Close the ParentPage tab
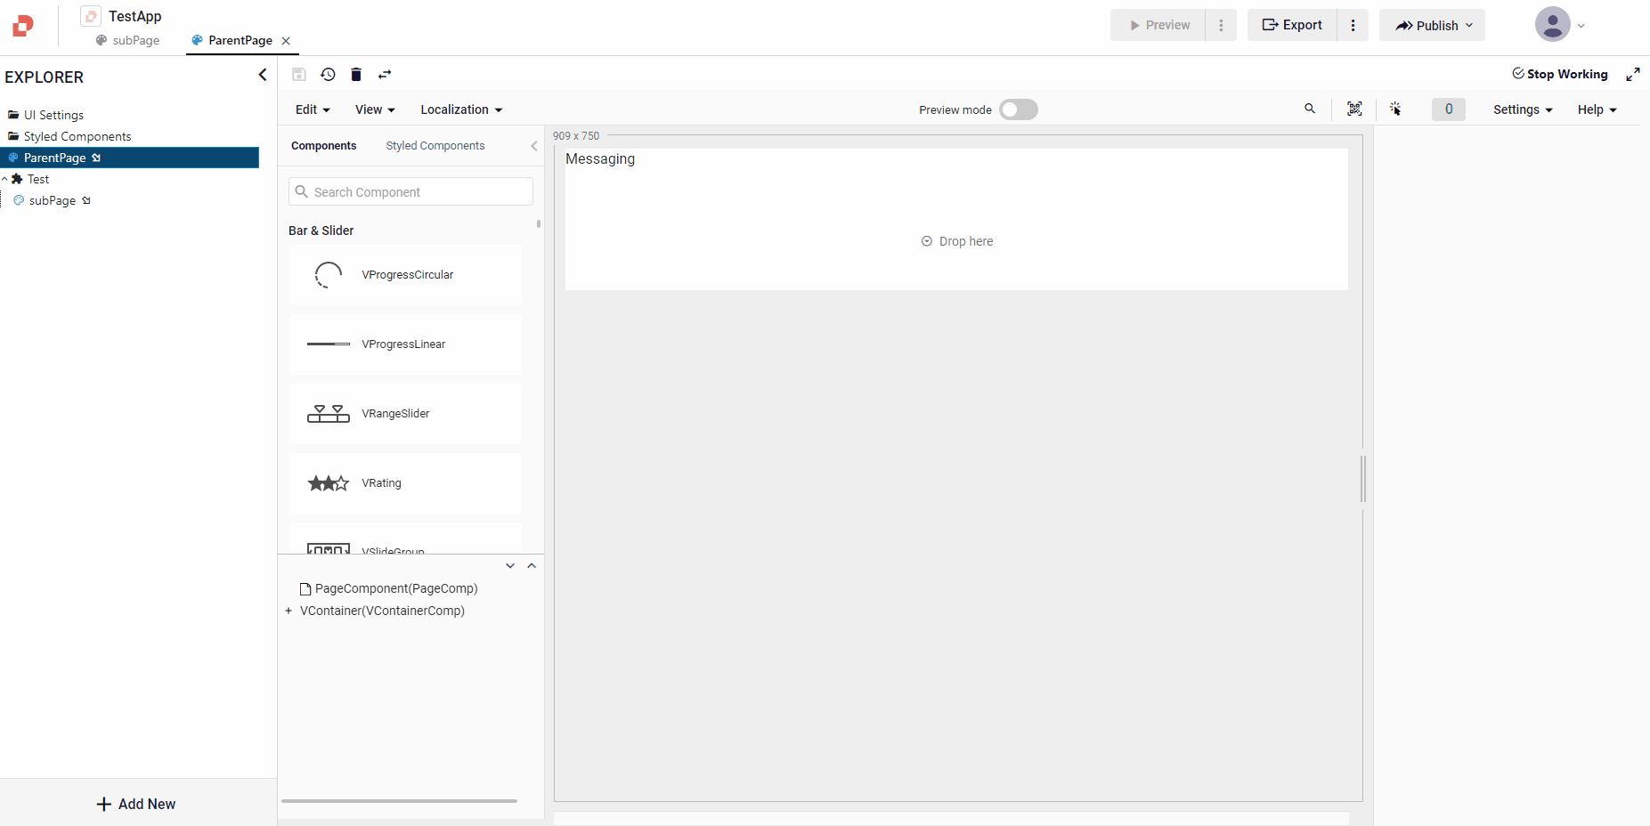This screenshot has width=1650, height=826. tap(286, 41)
